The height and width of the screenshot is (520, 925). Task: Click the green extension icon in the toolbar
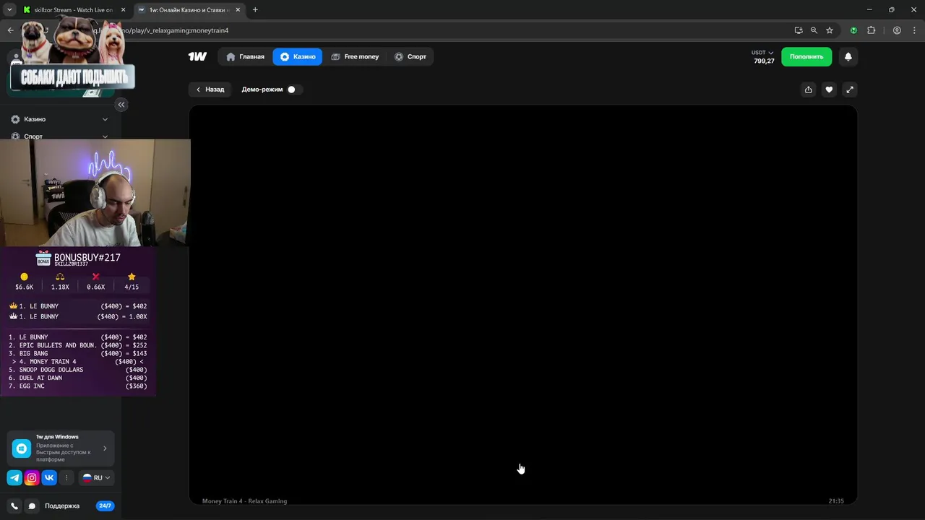click(853, 30)
